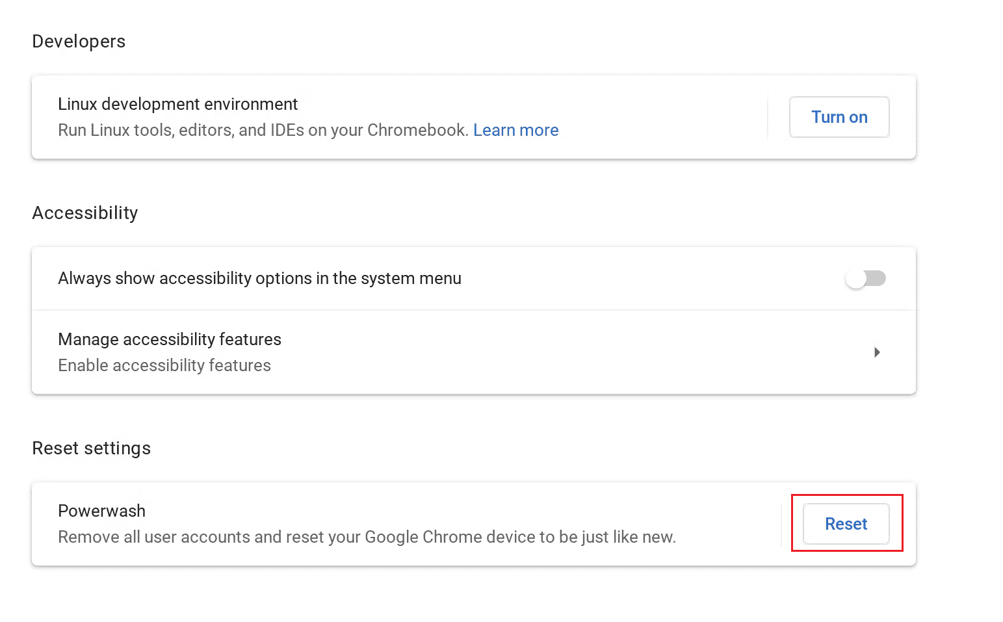Viewport: 1003px width, 622px height.
Task: Open the Manage accessibility features row title
Action: (x=170, y=339)
